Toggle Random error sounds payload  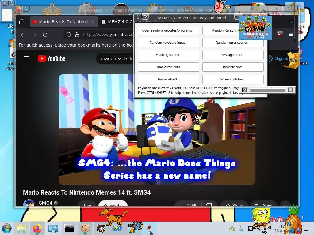[x=233, y=43]
